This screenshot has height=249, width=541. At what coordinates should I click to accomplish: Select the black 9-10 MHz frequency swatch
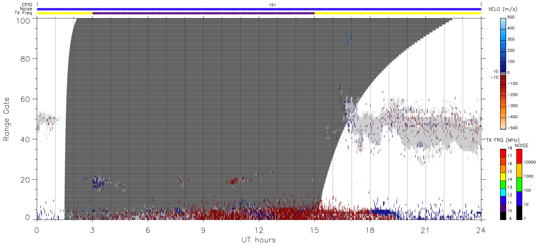[503, 215]
